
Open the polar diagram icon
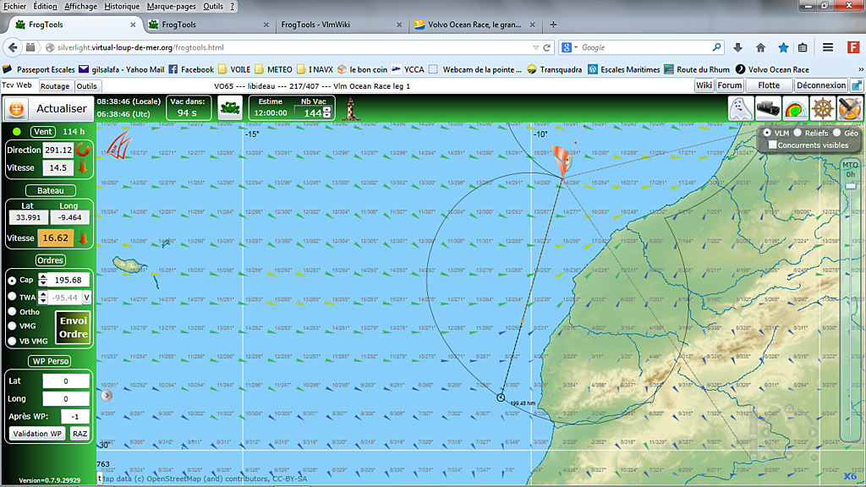click(795, 109)
